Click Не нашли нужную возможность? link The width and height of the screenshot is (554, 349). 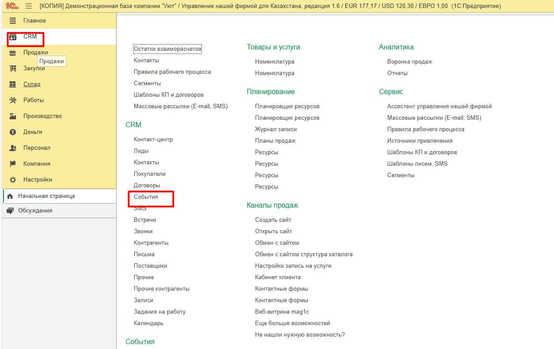tap(300, 335)
